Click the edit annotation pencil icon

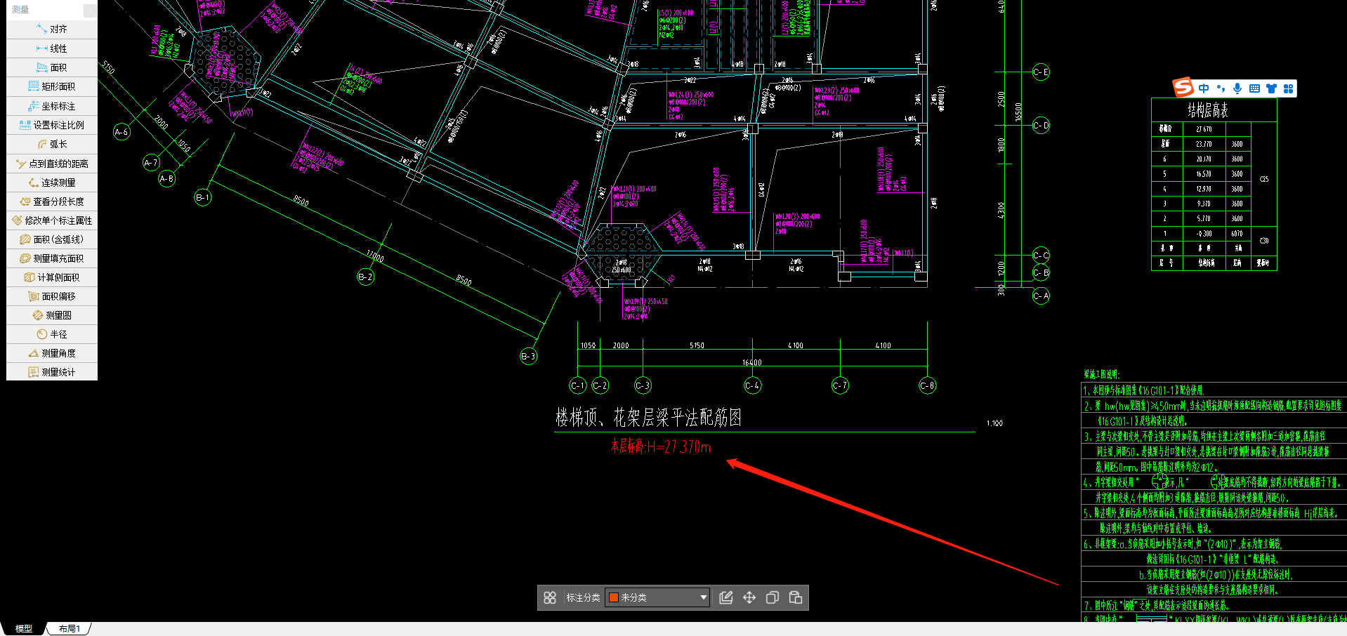(x=726, y=597)
